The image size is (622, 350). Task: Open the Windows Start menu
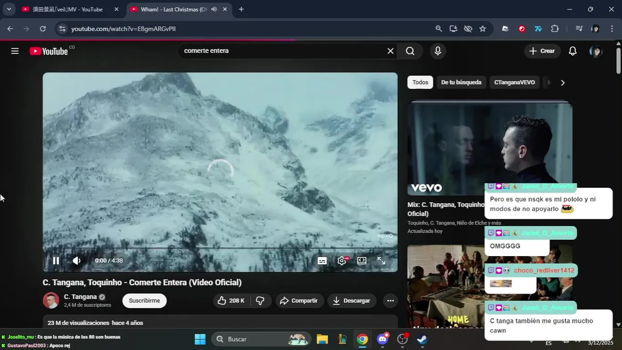pyautogui.click(x=200, y=339)
